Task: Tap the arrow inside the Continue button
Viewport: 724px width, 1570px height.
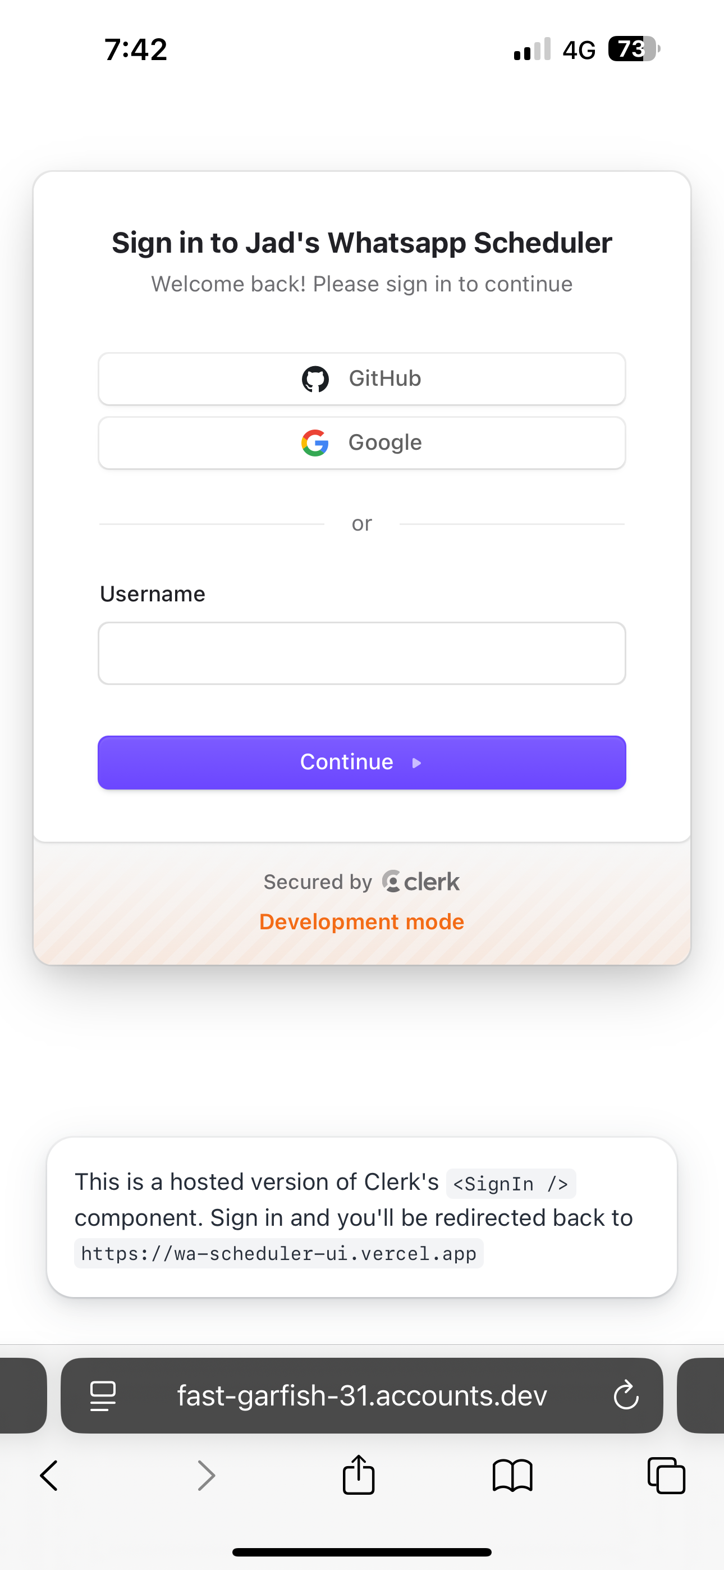Action: click(417, 763)
